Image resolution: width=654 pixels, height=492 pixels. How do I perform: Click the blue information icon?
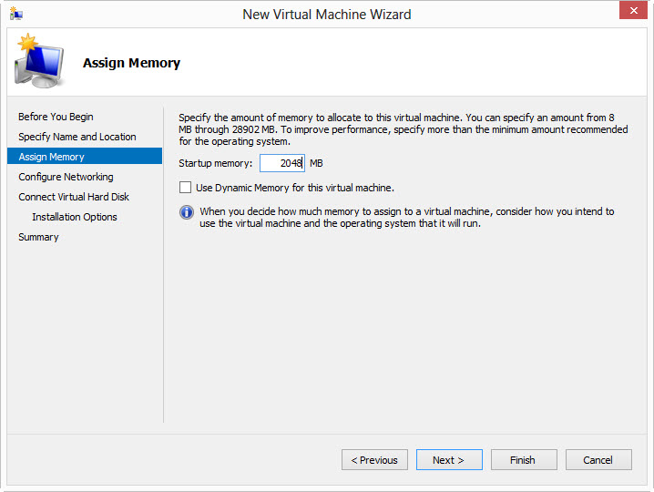point(187,212)
